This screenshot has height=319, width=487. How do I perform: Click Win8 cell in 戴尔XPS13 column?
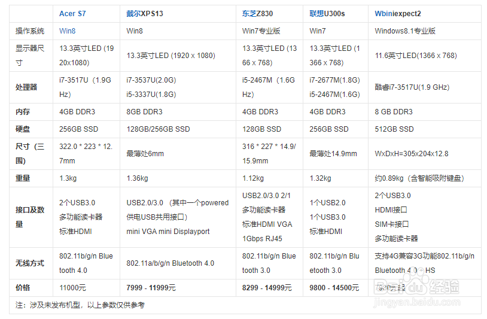click(x=135, y=31)
